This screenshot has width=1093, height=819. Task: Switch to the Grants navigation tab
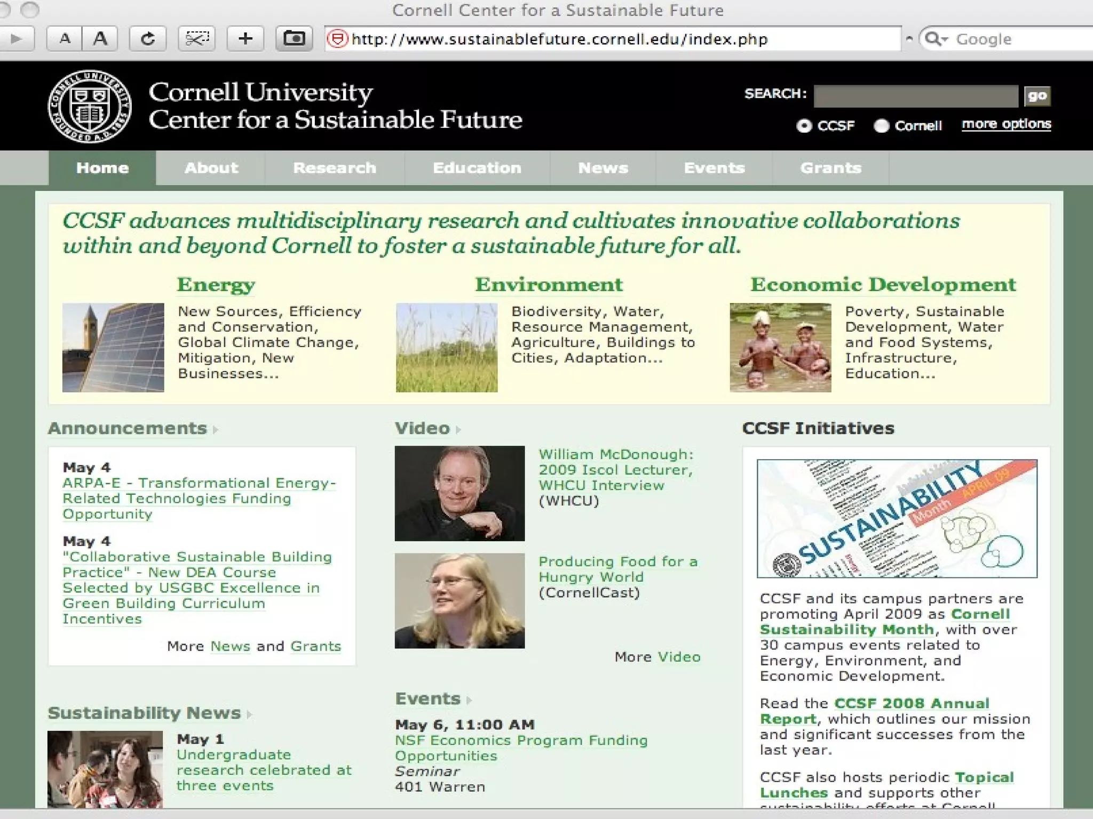[x=830, y=168]
